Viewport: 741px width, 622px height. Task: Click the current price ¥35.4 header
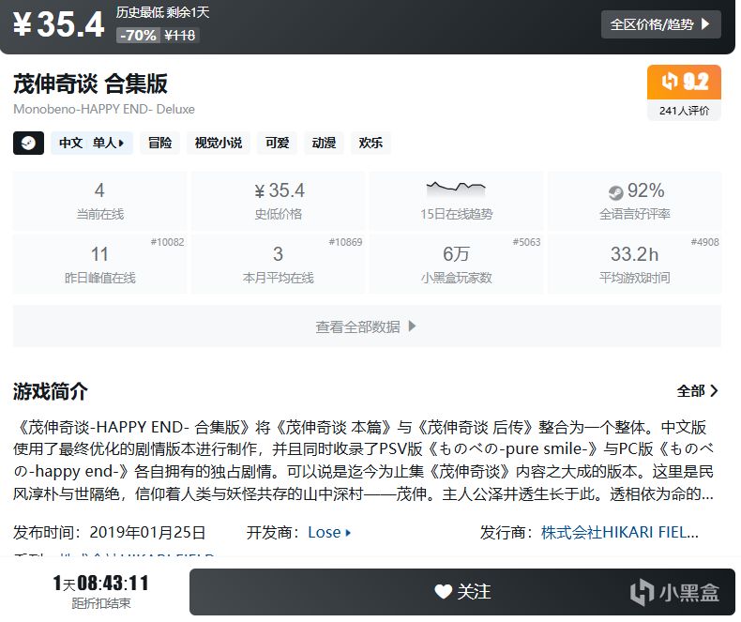coord(58,24)
